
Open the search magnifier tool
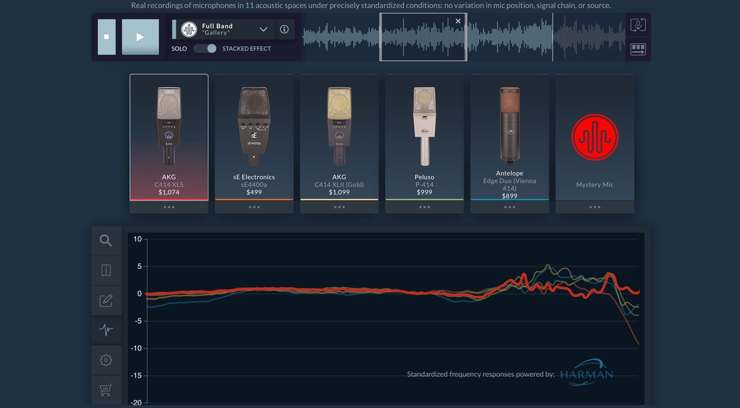pyautogui.click(x=106, y=240)
